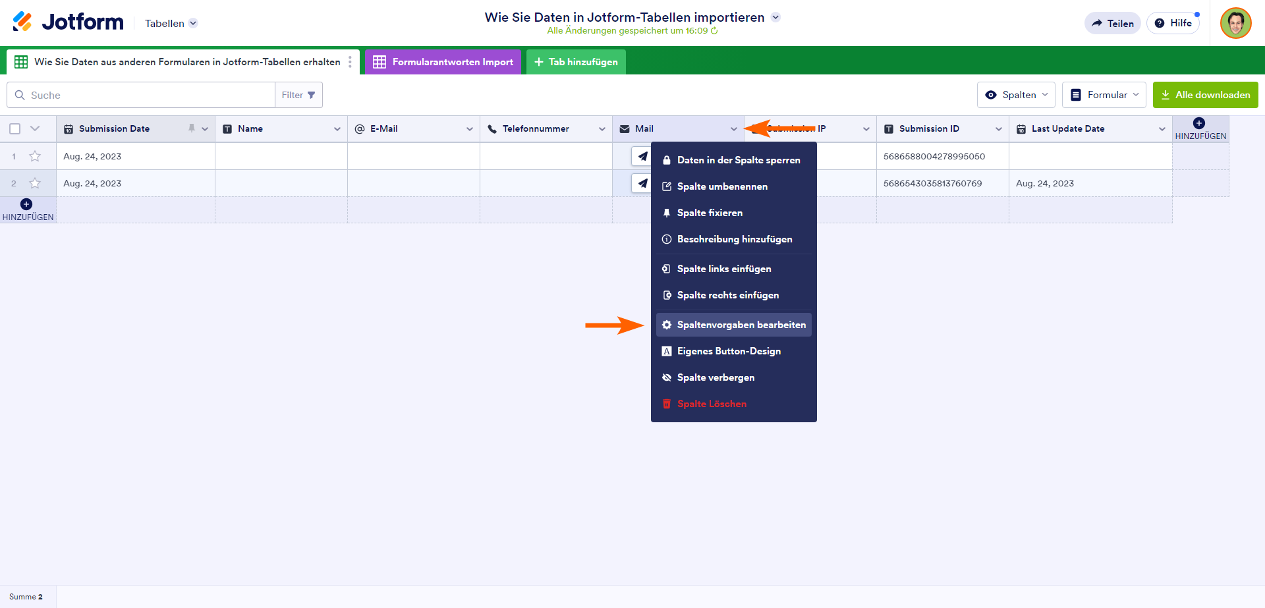Click the pin icon in Submission Date header
Screen dimensions: 1265x608
[192, 128]
